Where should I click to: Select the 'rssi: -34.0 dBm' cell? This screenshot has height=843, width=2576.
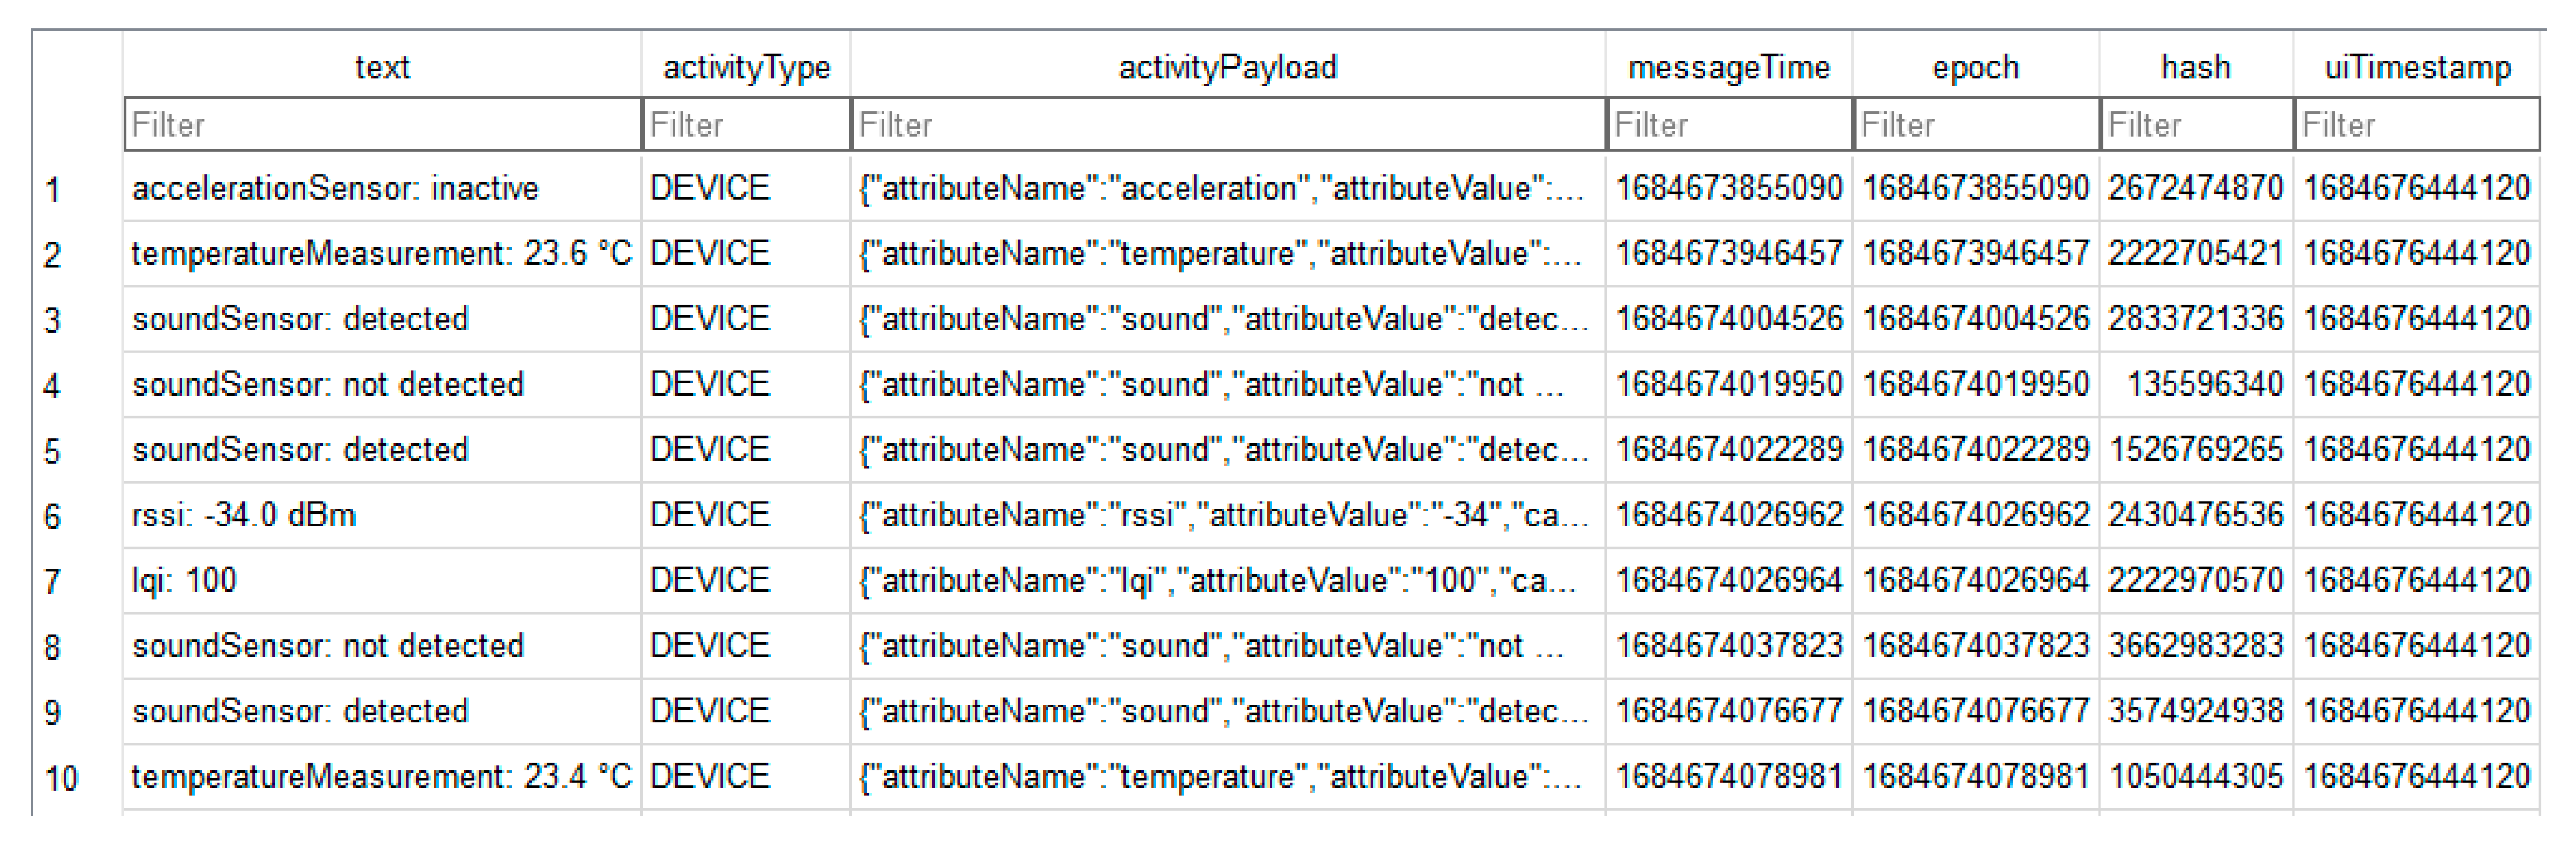click(x=244, y=515)
